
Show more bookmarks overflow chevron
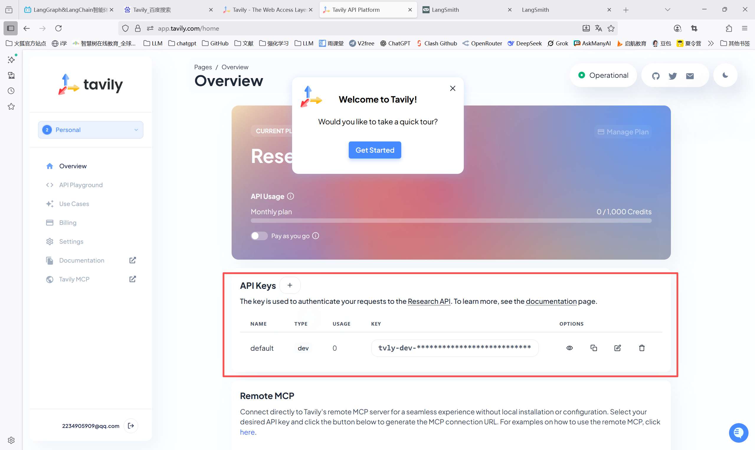tap(711, 43)
